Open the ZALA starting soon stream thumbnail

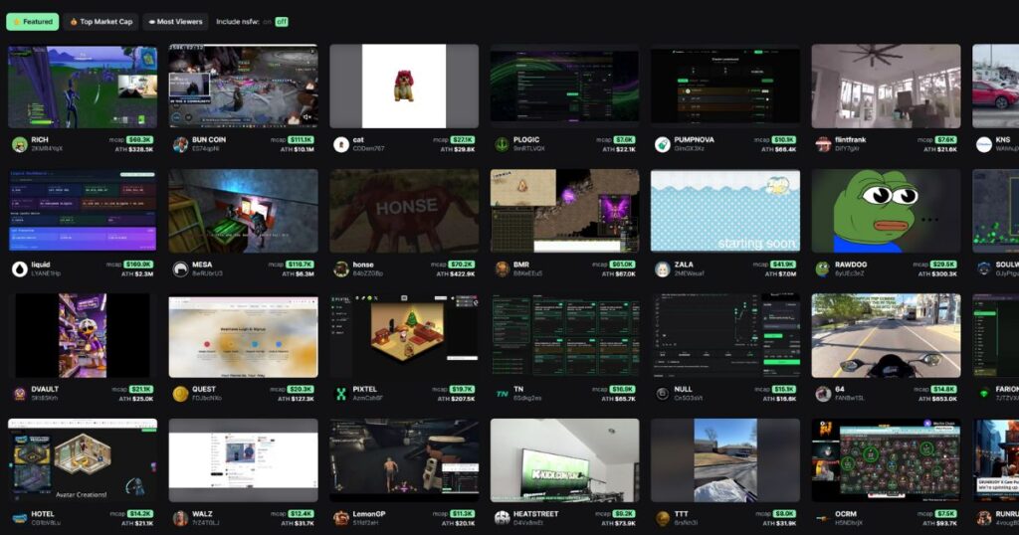click(725, 211)
